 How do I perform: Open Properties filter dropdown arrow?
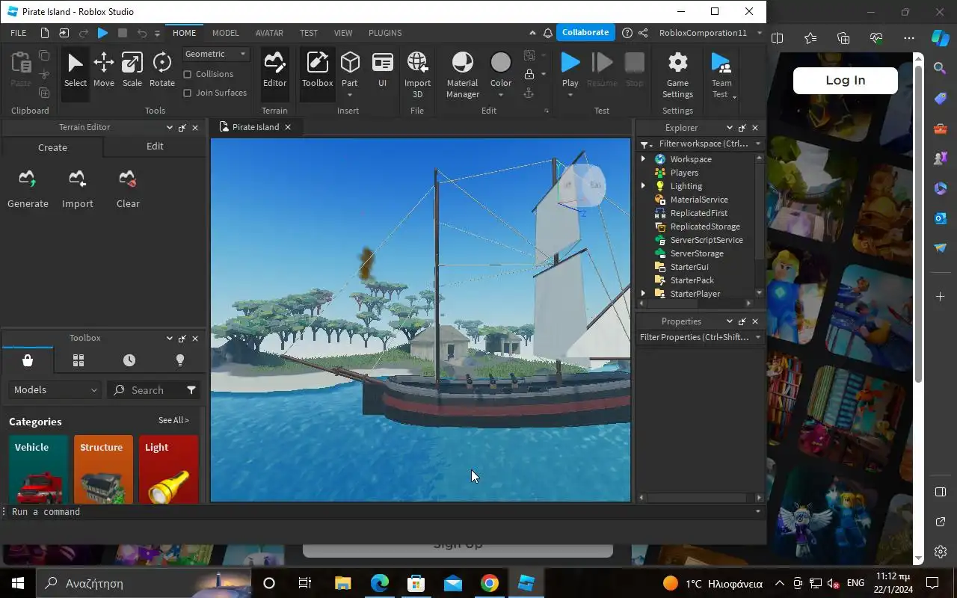757,337
